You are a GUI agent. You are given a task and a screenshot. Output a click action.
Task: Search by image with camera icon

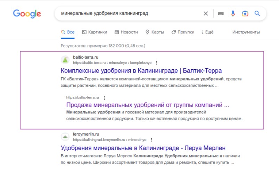[x=245, y=14]
